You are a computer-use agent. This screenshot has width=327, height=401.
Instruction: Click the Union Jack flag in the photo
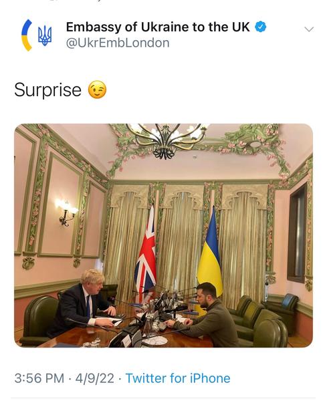click(146, 252)
